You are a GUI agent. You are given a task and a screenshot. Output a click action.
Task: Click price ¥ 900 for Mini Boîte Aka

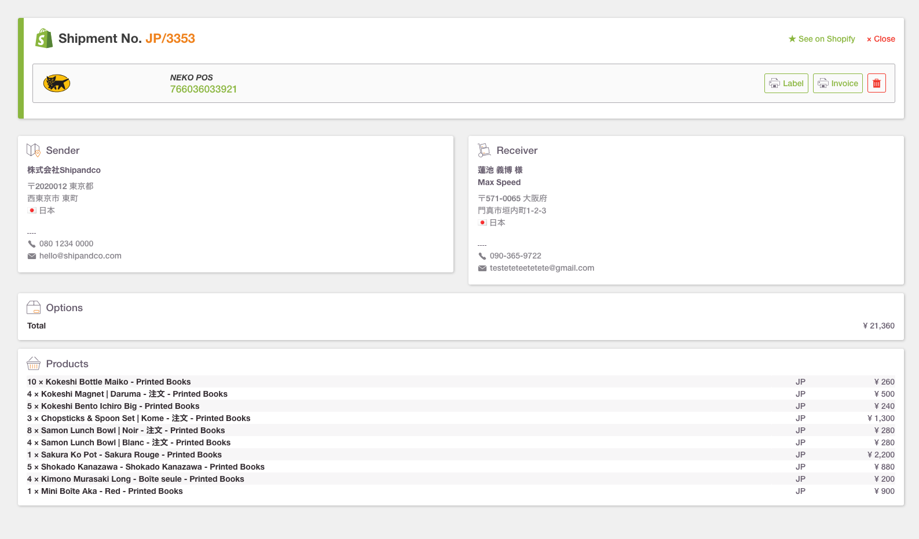(884, 491)
